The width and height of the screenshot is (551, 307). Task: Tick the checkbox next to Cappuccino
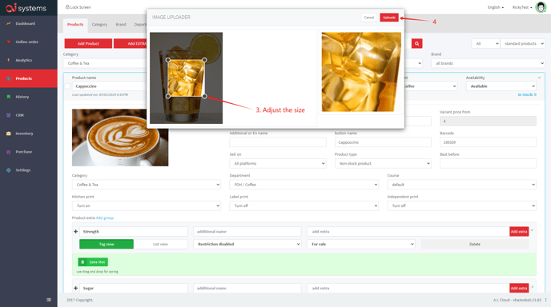(x=67, y=86)
